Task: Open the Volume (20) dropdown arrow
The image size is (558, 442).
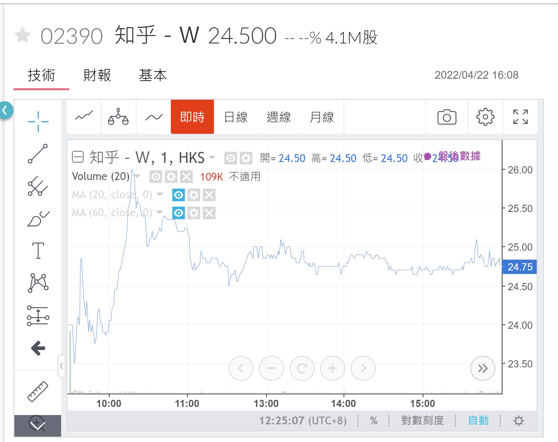Action: click(137, 176)
